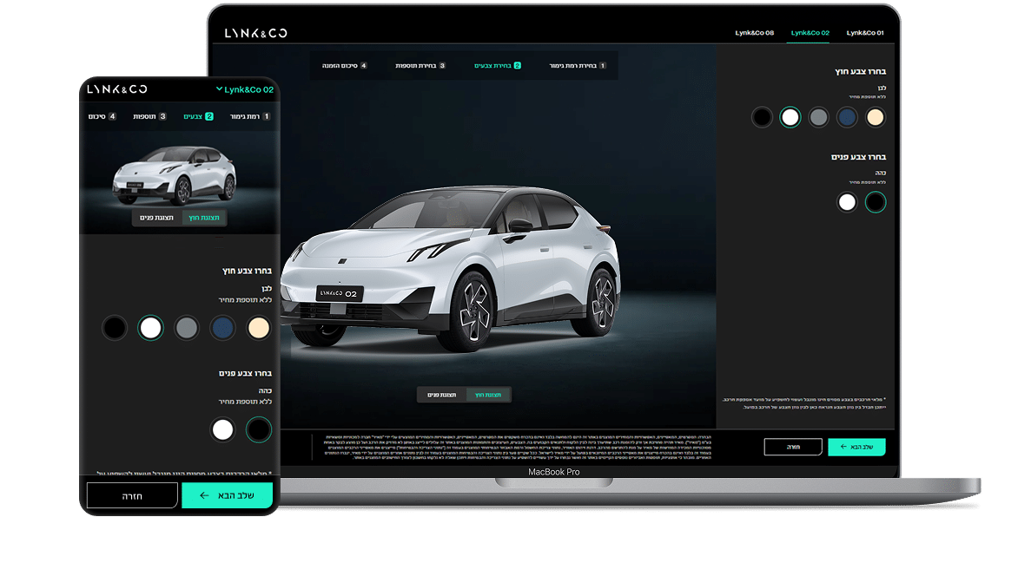Viewport: 1031px width, 576px height.
Task: Pick dark interior colour on laptop
Action: tap(876, 202)
